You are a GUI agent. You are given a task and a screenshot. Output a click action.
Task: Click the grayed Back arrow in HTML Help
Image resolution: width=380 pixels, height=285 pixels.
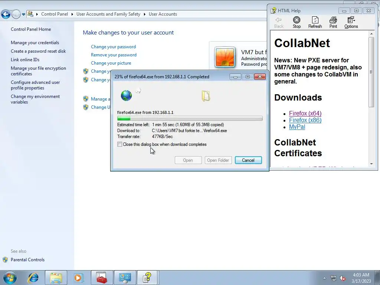279,23
